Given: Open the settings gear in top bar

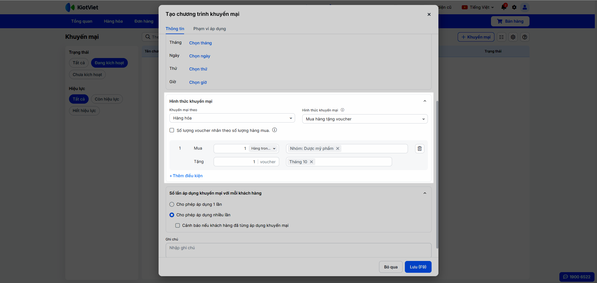Looking at the screenshot, I should pyautogui.click(x=514, y=7).
